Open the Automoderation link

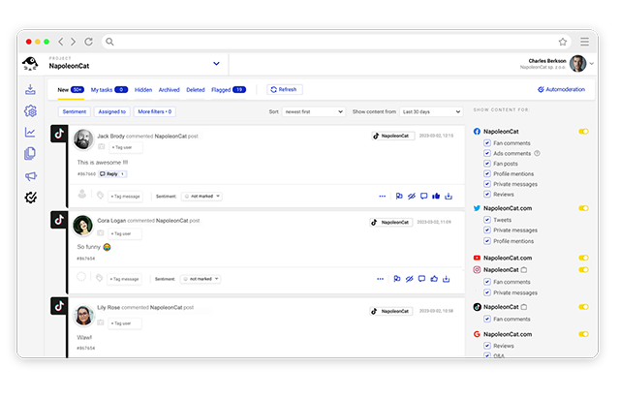[x=561, y=89]
